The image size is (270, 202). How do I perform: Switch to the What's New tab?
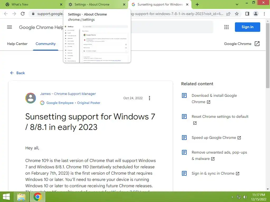coord(33,4)
